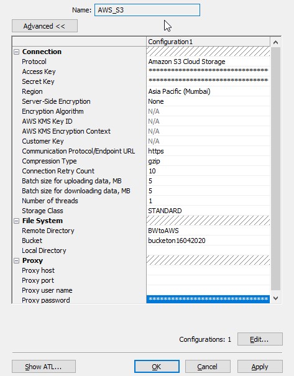Screen dimensions: 294x376
Task: Select the Communication Protocol/Endpoint URL label
Action: point(78,151)
